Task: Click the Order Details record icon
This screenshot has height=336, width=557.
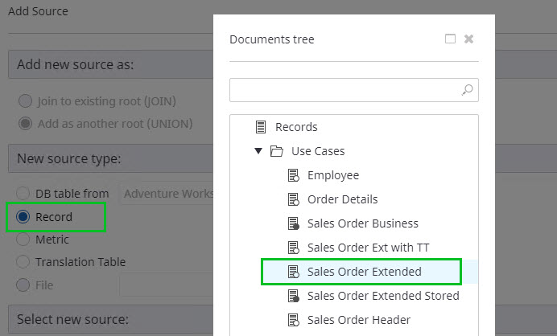Action: coord(294,199)
